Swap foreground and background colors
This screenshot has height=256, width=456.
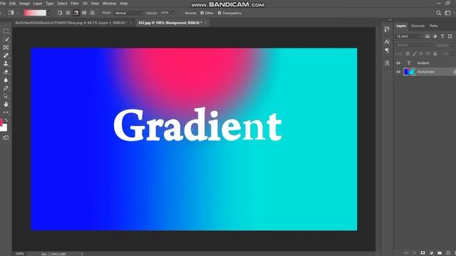6,120
